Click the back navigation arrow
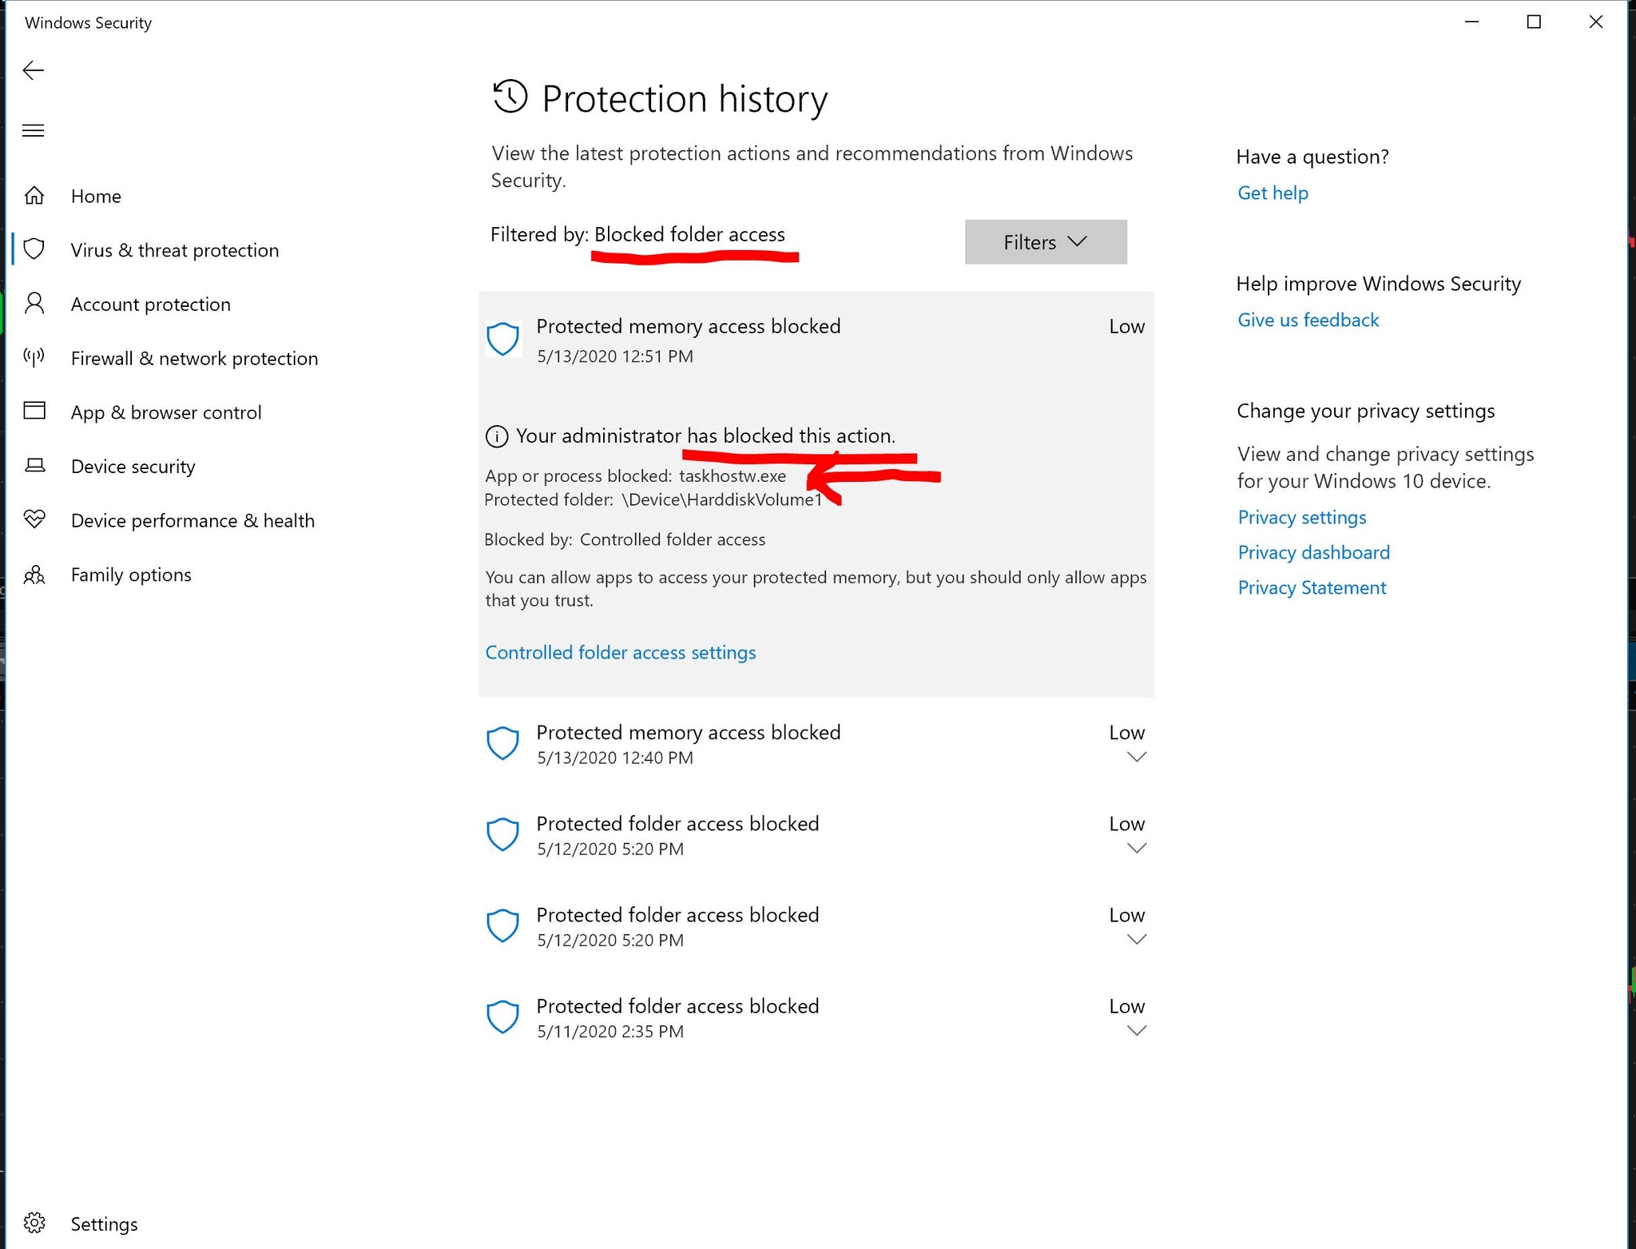Image resolution: width=1636 pixels, height=1249 pixels. 33,68
